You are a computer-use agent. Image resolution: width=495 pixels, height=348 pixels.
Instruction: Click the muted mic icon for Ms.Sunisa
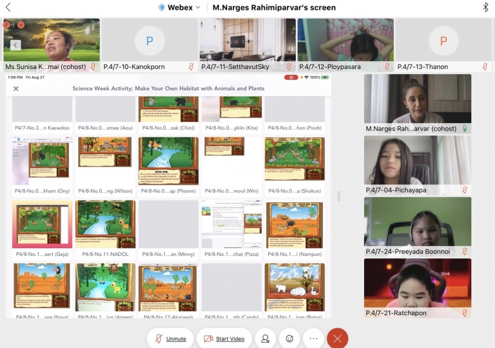pyautogui.click(x=93, y=66)
